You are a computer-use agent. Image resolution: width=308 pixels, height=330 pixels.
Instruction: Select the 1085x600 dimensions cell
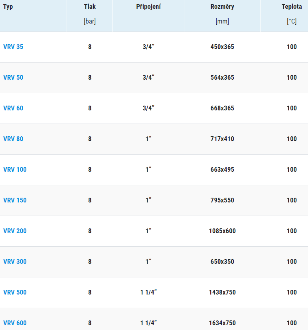point(222,231)
